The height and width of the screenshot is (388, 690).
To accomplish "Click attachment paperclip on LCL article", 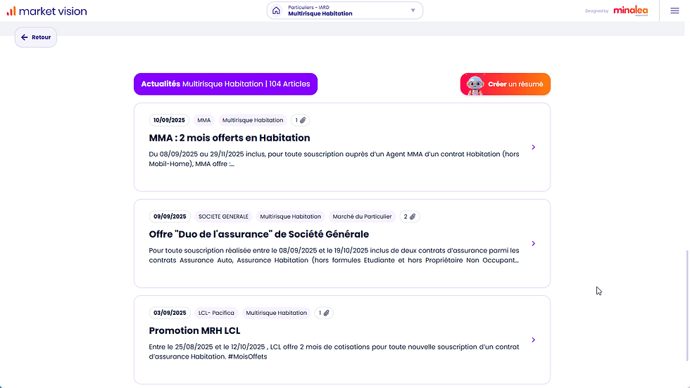I will point(327,313).
